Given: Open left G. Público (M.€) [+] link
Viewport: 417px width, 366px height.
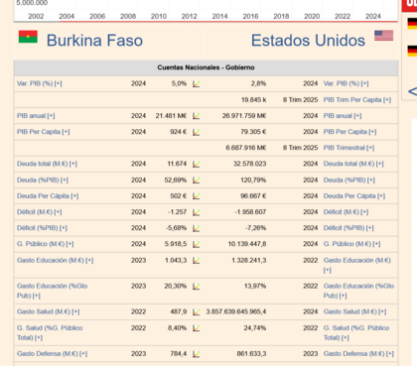Looking at the screenshot, I should click(46, 244).
